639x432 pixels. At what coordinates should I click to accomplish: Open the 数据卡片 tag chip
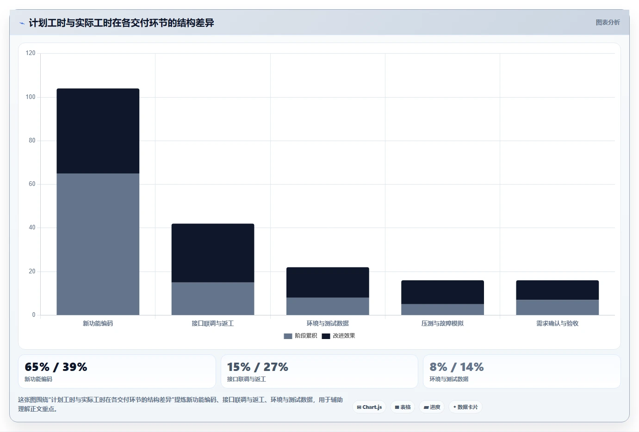pyautogui.click(x=465, y=407)
